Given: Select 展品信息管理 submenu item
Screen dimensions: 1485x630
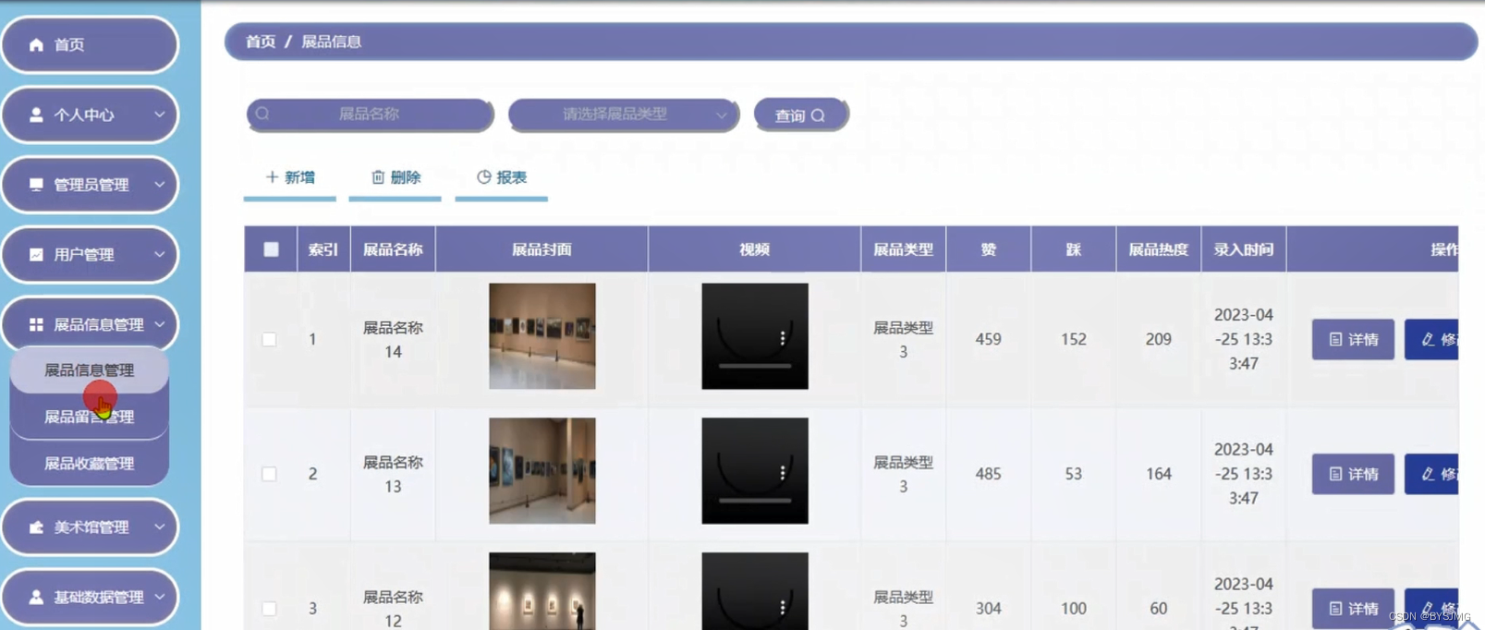Looking at the screenshot, I should [90, 370].
